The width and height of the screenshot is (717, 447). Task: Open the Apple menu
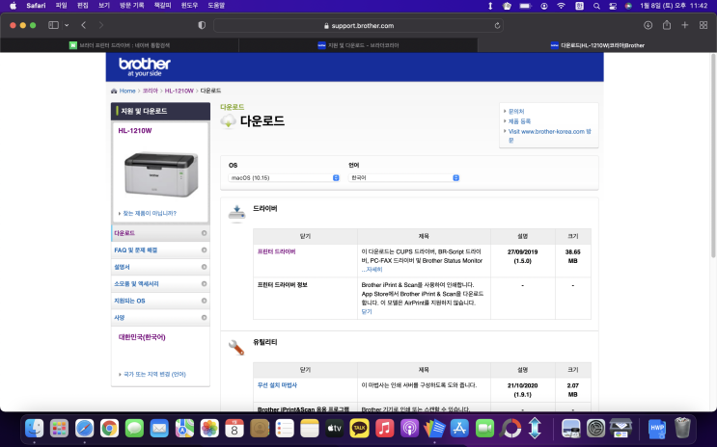click(x=13, y=6)
